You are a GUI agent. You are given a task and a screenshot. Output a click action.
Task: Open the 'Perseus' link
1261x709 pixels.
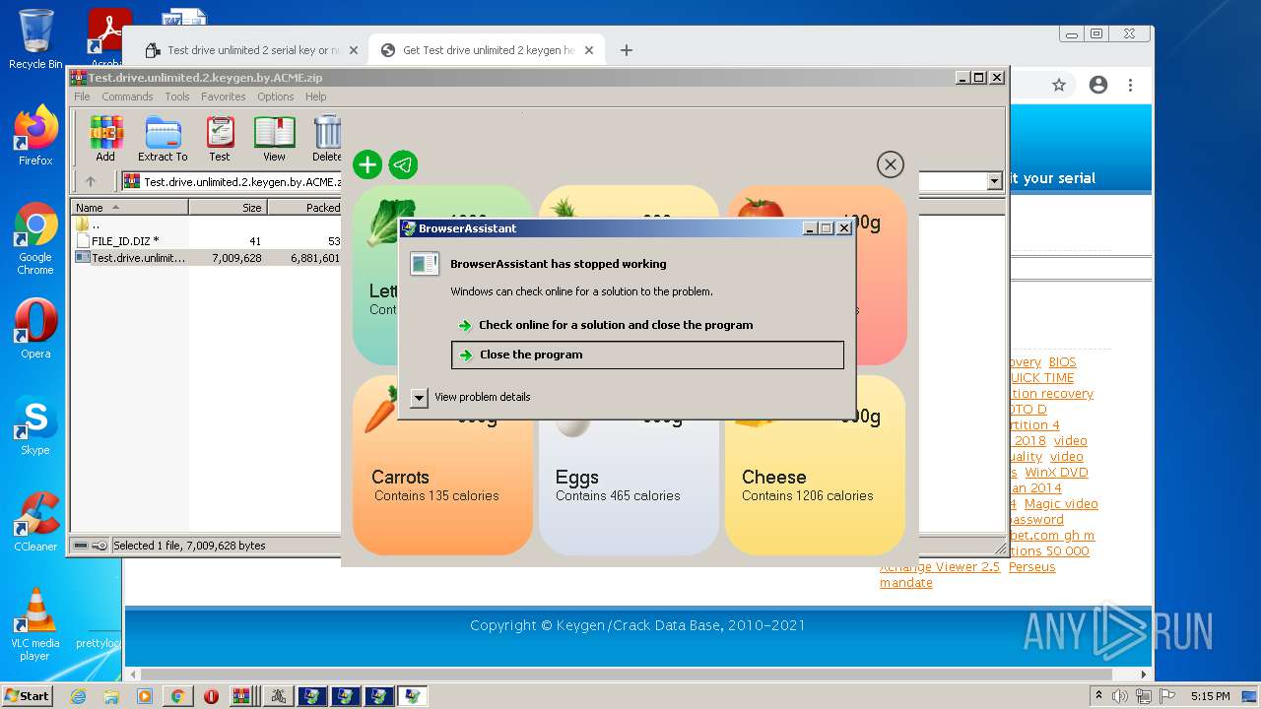pos(1031,567)
